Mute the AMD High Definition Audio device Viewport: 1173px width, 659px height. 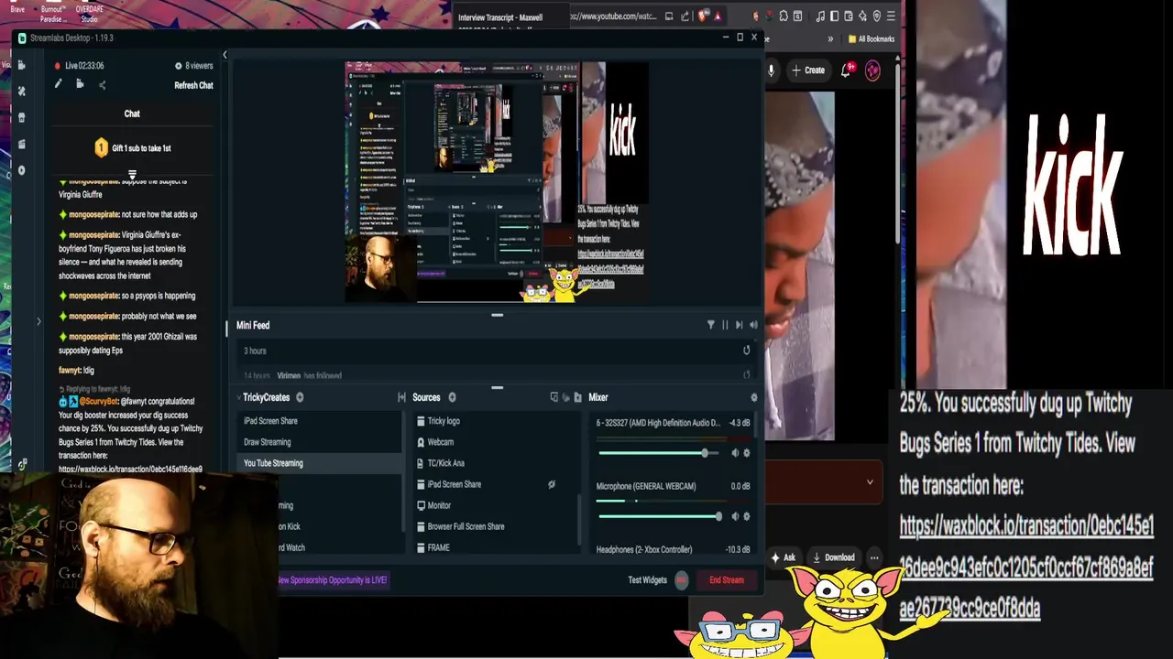734,453
